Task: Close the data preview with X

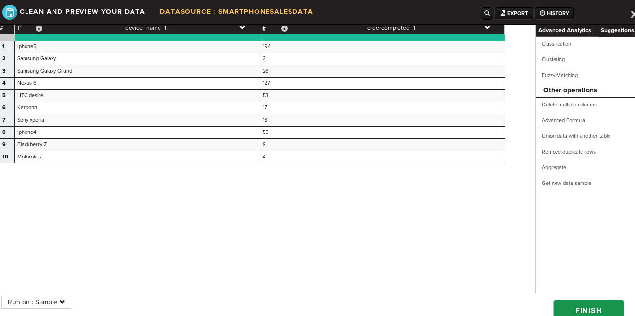Action: click(632, 15)
